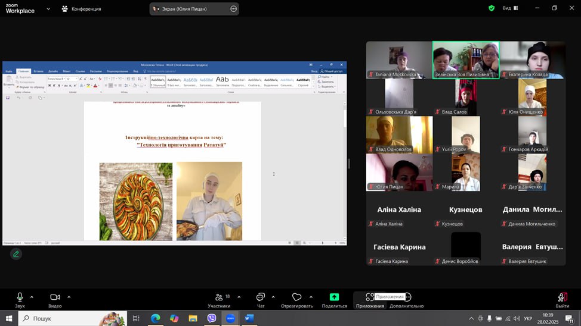
Task: Open the Zoom Workplace dropdown chevron
Action: pos(48,9)
